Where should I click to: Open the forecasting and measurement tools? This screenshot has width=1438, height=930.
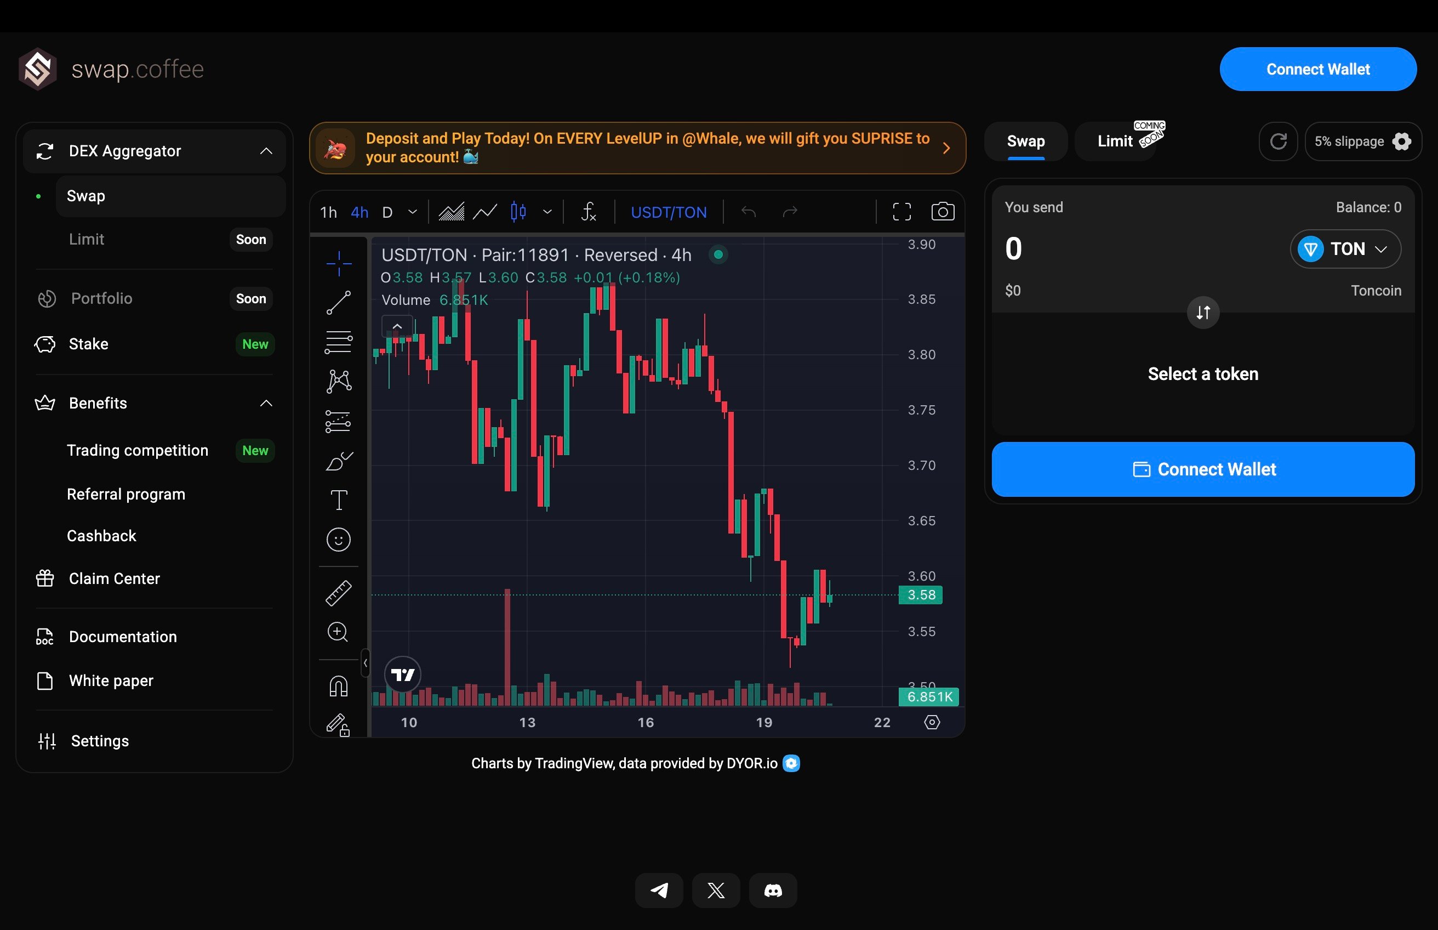point(339,422)
